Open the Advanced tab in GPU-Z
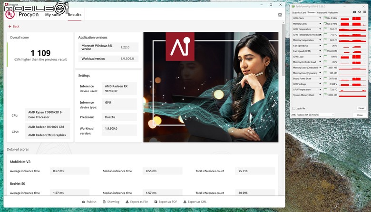371x212 pixels. (322, 12)
